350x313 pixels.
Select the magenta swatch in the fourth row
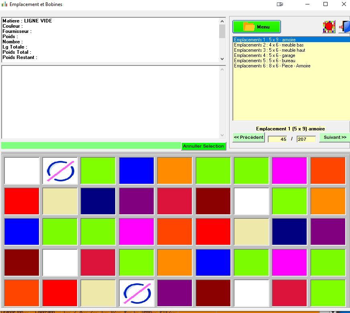pyautogui.click(x=289, y=262)
